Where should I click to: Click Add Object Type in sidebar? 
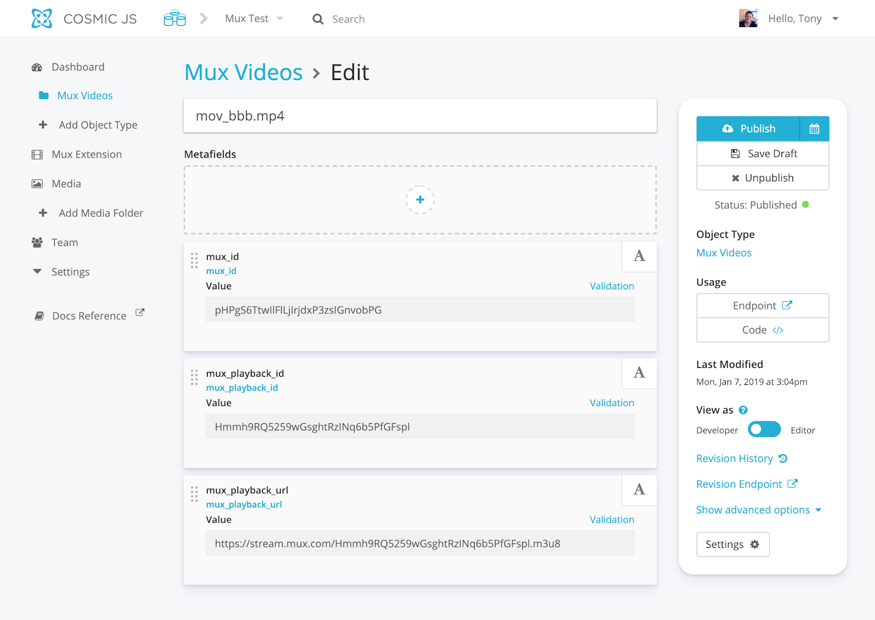(x=98, y=125)
